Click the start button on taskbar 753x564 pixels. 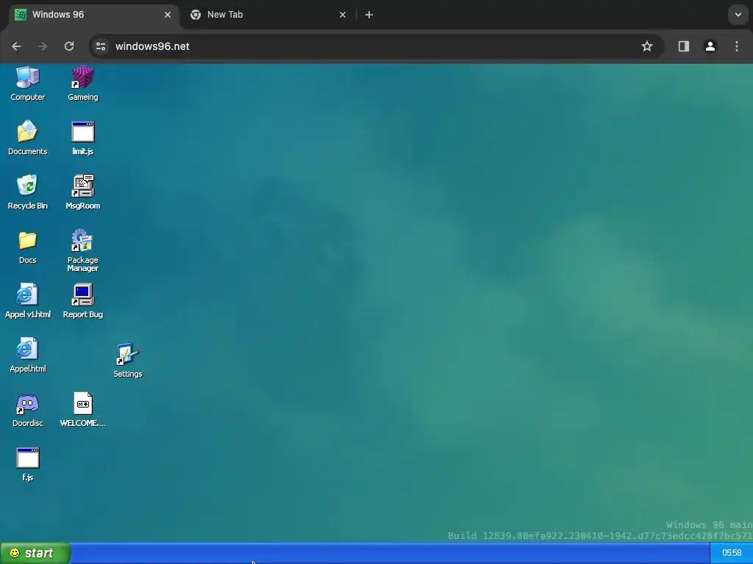(35, 553)
